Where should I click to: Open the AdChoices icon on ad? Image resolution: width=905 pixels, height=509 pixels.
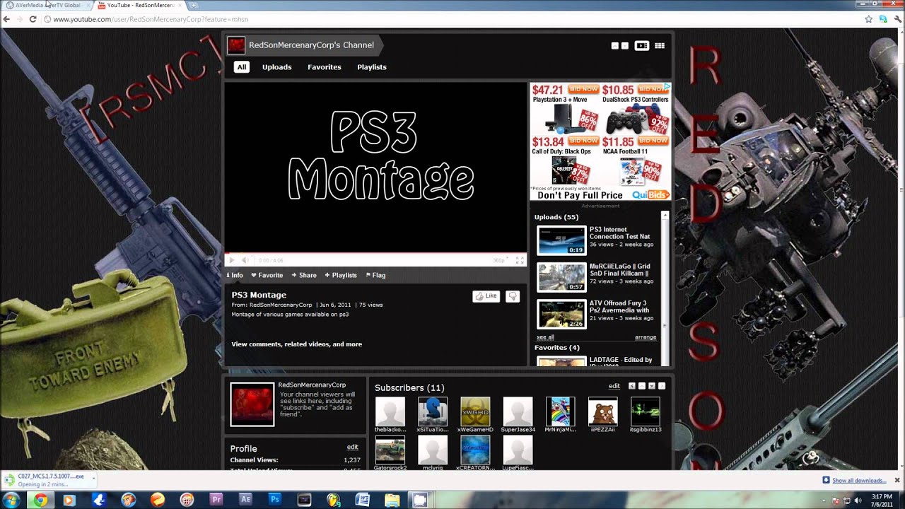[x=667, y=86]
